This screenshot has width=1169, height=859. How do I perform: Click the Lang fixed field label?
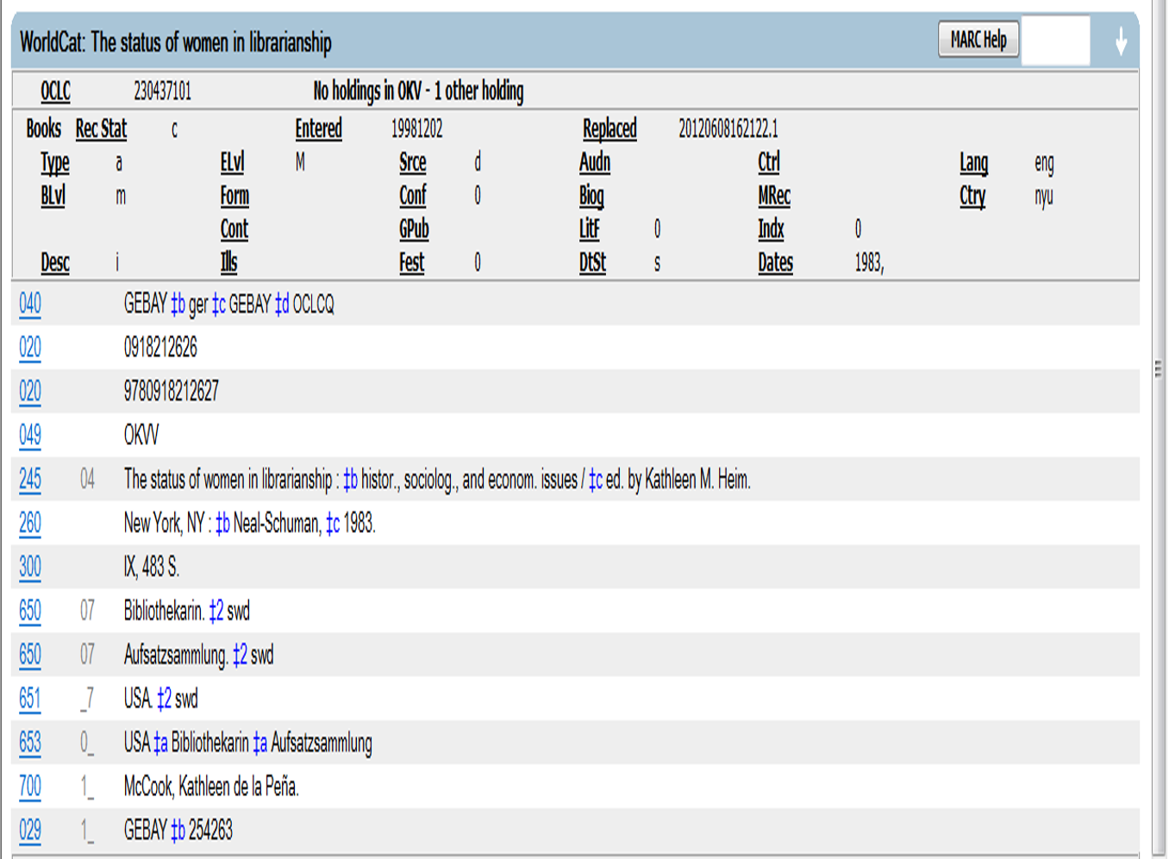[x=973, y=162]
